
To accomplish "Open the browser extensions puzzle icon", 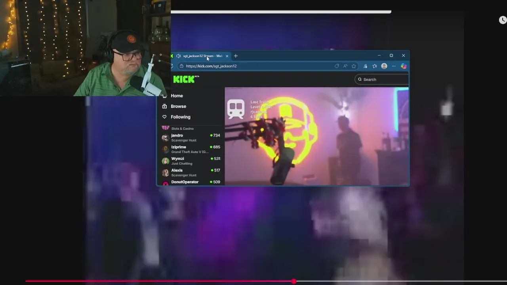I will coord(365,66).
